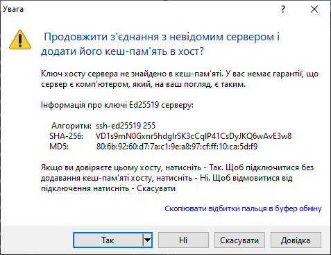The height and width of the screenshot is (255, 331).
Task: Click the question mark help icon in title bar
Action: (x=283, y=9)
